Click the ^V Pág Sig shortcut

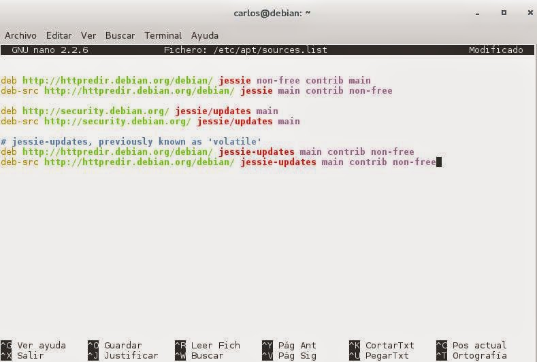point(289,355)
